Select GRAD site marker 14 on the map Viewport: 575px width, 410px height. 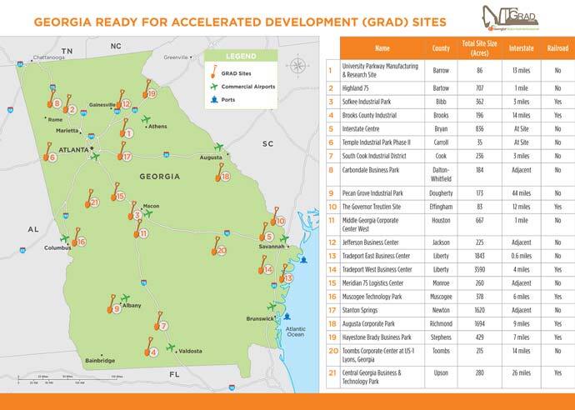(266, 265)
